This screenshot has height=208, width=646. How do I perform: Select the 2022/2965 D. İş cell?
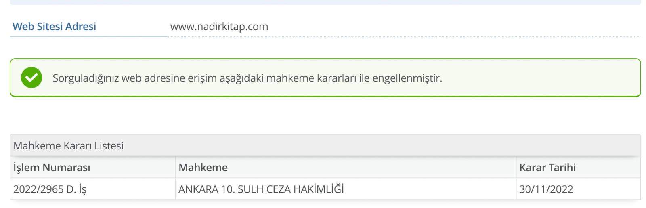[x=50, y=189]
